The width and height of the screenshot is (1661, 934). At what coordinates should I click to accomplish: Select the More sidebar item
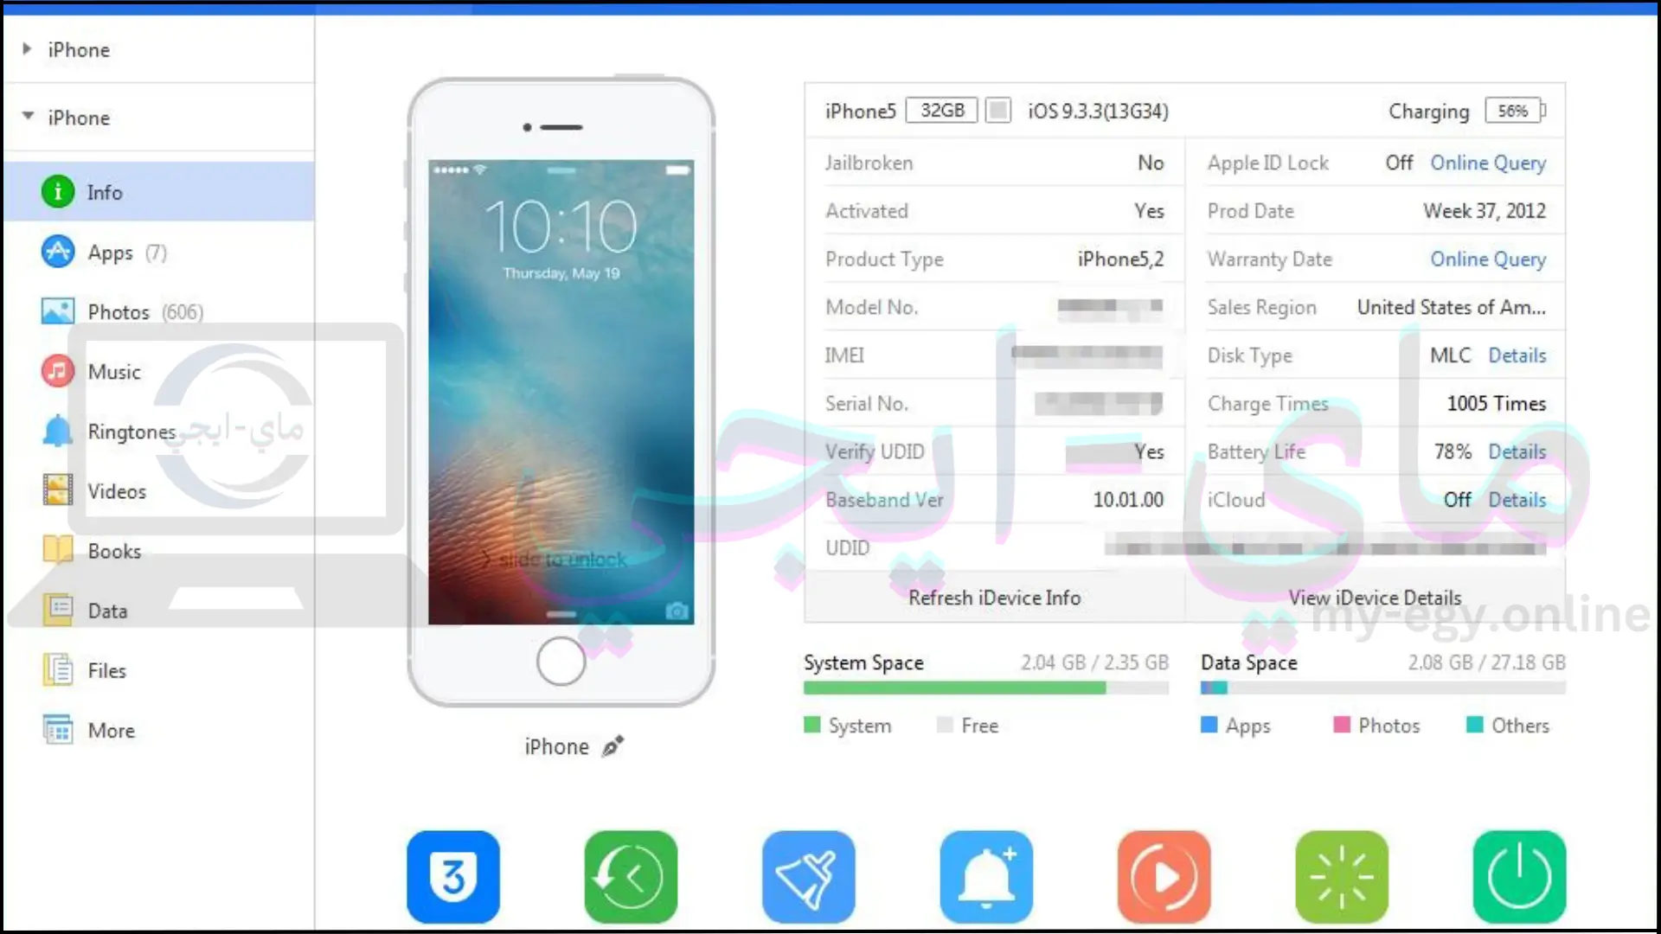pyautogui.click(x=112, y=730)
